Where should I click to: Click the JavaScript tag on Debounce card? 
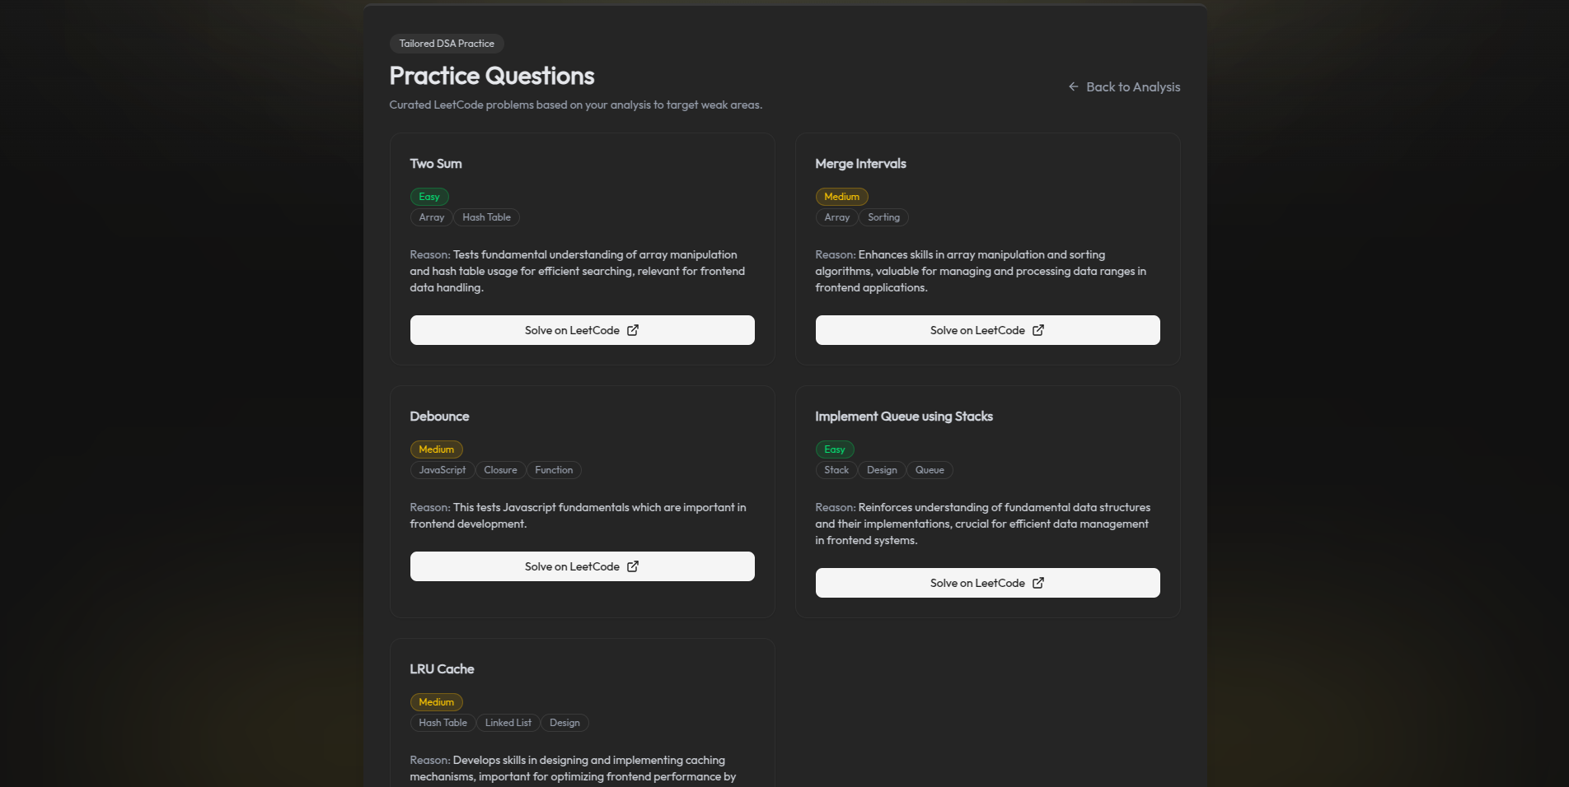(x=442, y=470)
